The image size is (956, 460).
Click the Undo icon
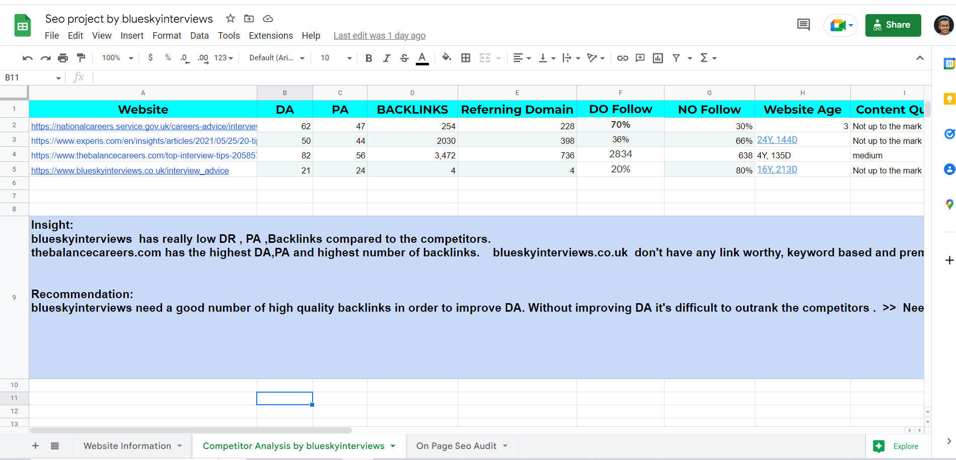27,58
